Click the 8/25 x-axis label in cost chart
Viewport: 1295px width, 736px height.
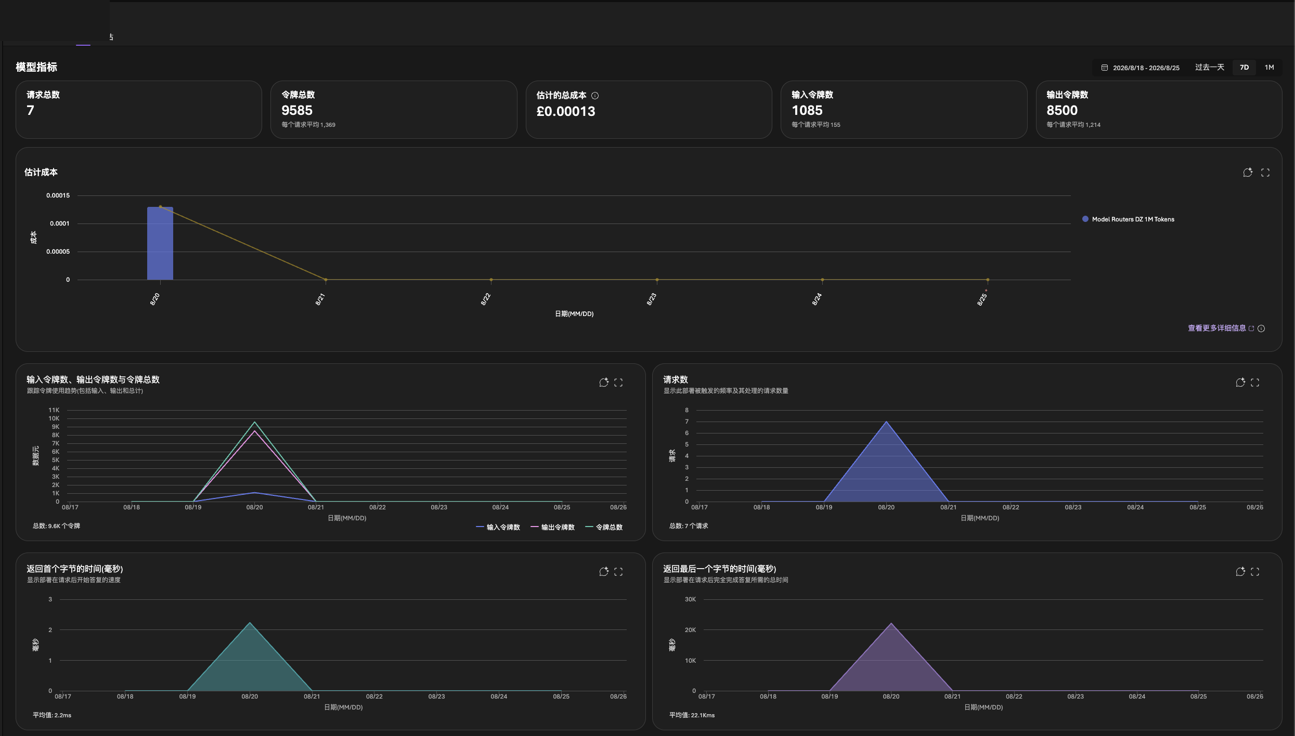(982, 299)
